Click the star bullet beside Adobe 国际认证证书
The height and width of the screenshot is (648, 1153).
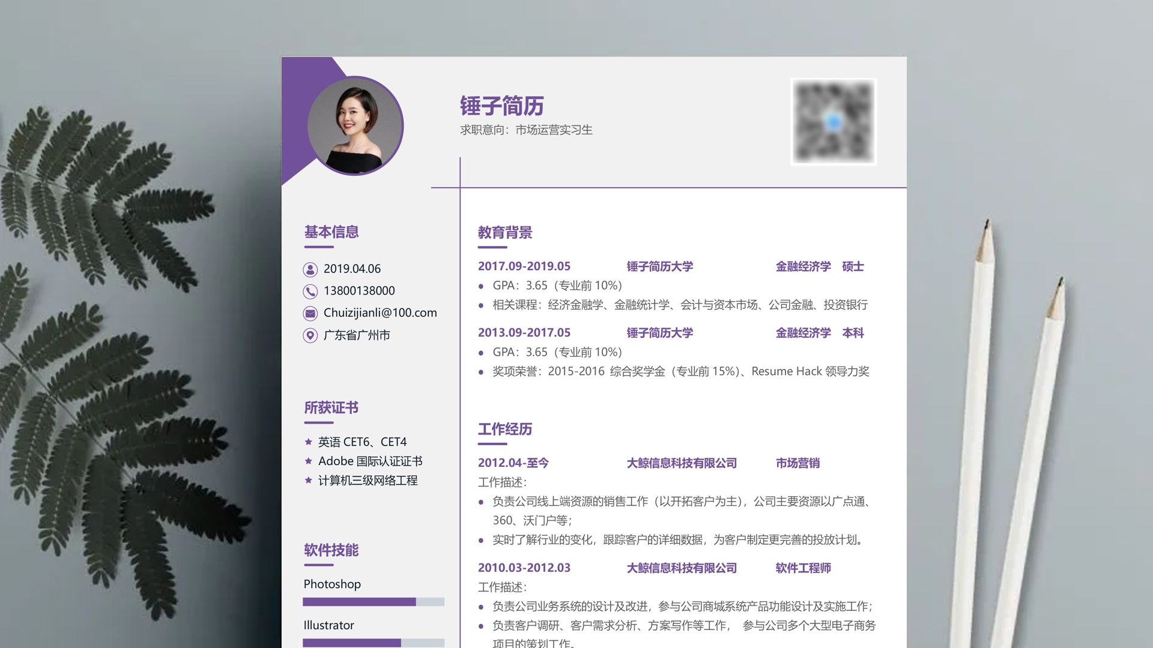(x=308, y=461)
